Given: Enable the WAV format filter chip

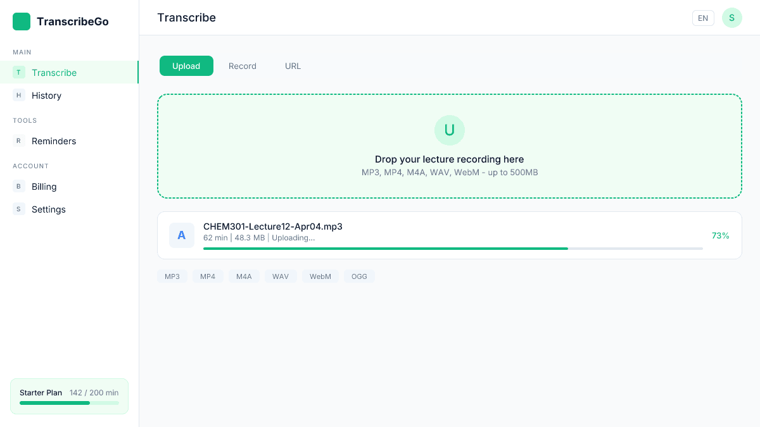Looking at the screenshot, I should [x=281, y=276].
